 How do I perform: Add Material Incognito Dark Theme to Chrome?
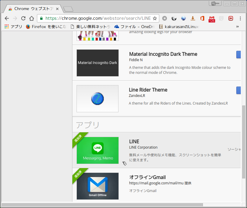(x=238, y=55)
